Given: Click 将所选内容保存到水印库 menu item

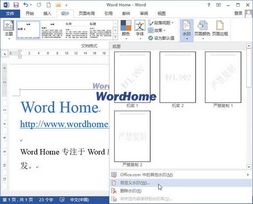Looking at the screenshot, I should (181, 199).
